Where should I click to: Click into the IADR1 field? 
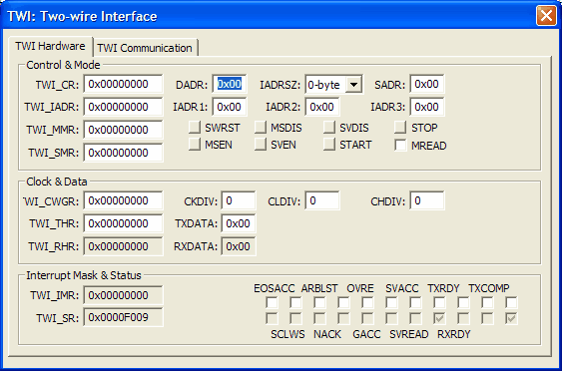point(230,107)
